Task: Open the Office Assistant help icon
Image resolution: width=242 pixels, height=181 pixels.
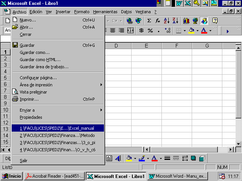Action: pos(215,21)
